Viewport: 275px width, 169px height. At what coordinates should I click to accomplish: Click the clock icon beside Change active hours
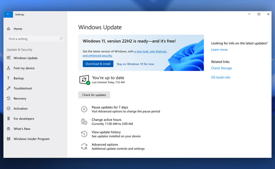[x=84, y=122]
